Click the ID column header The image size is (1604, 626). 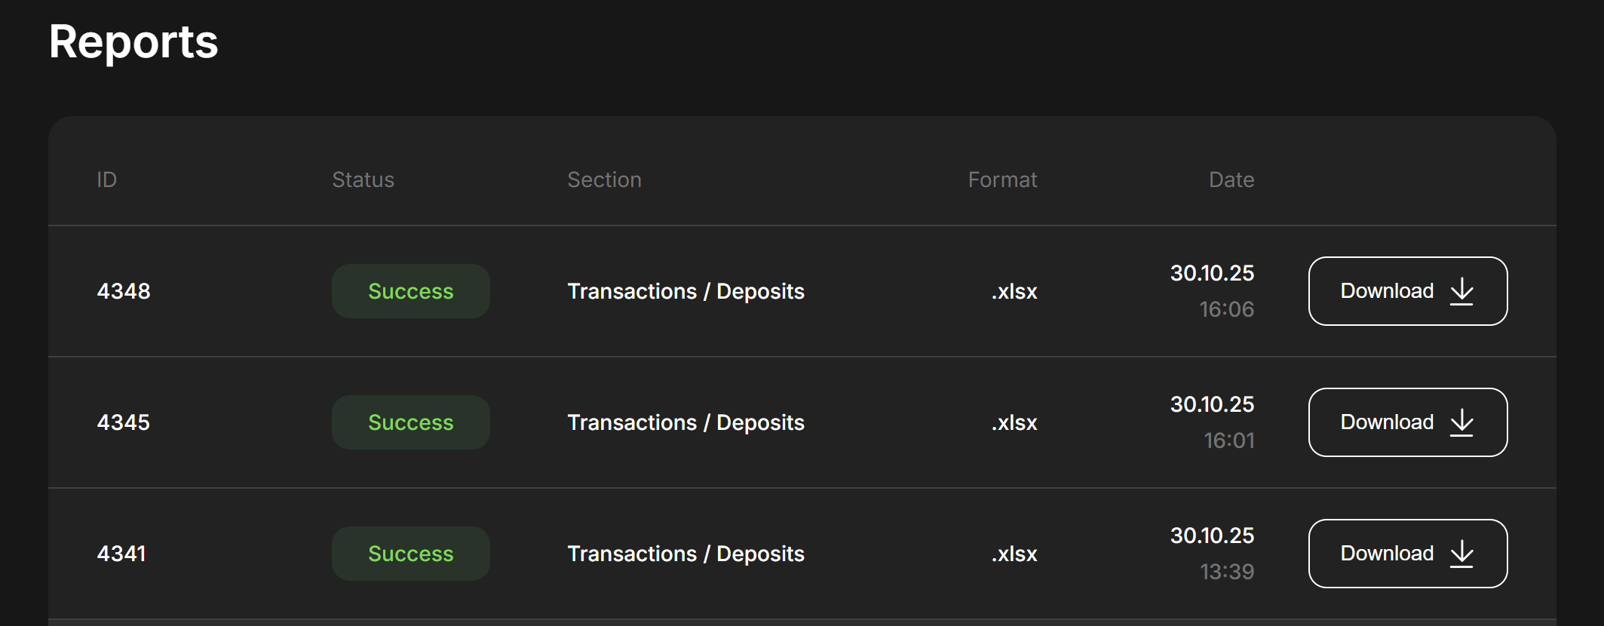(107, 180)
